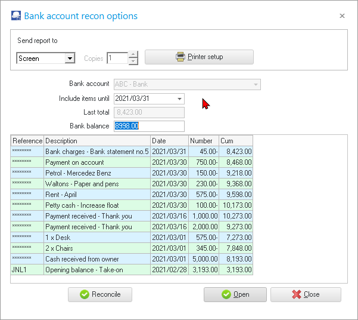Select the Opening balance - Take-on row
Image resolution: width=358 pixels, height=320 pixels.
[96, 270]
